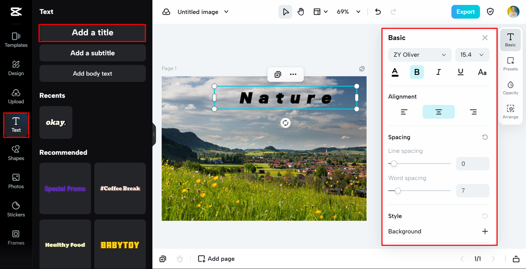Viewport: 526px width, 269px height.
Task: Open the 15.4 font size dropdown
Action: pos(472,55)
